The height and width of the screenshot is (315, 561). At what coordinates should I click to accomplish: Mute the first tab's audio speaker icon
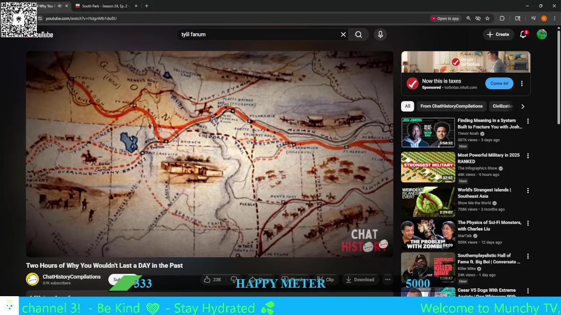(60, 6)
